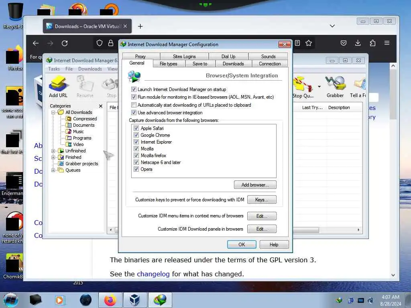
Task: Open a new tab with plus button
Action: click(x=140, y=26)
